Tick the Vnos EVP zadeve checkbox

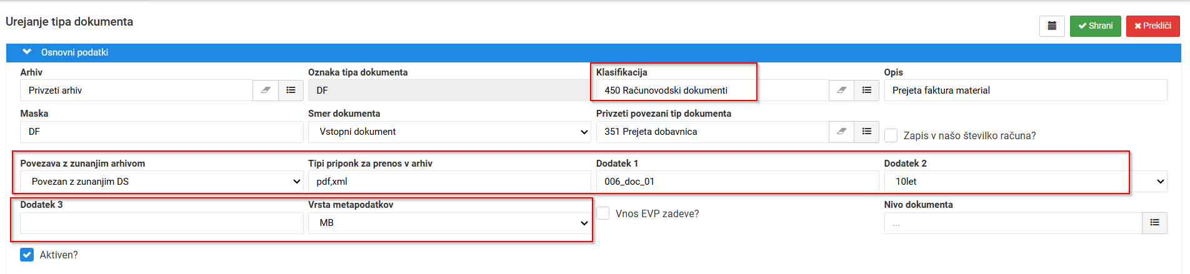click(603, 213)
